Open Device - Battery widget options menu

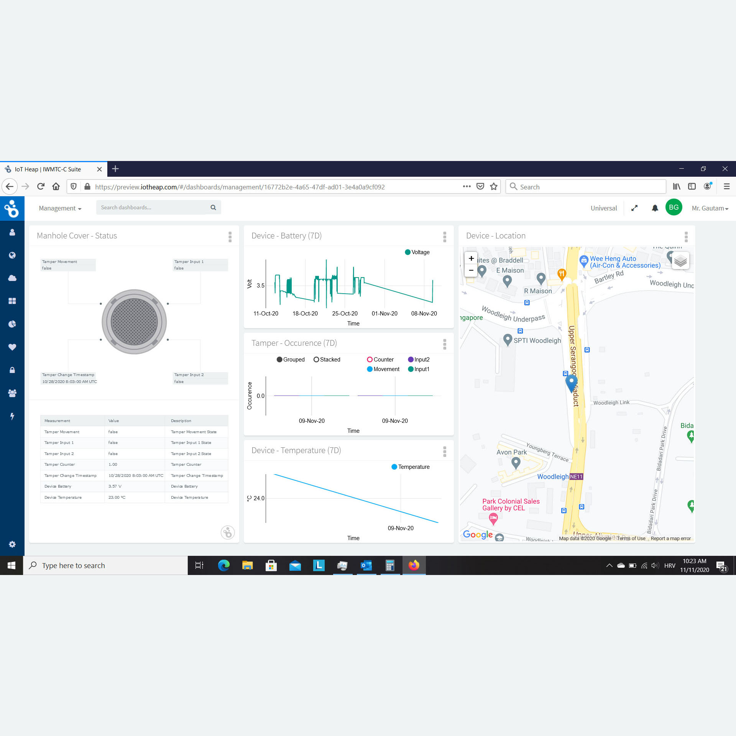pyautogui.click(x=445, y=237)
